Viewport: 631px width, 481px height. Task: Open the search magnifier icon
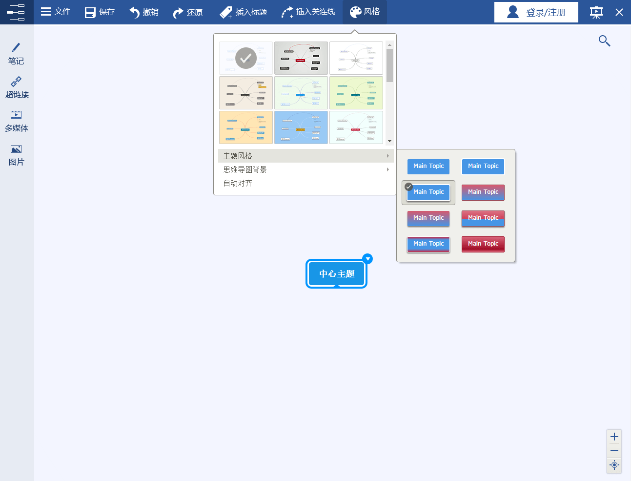[x=605, y=41]
